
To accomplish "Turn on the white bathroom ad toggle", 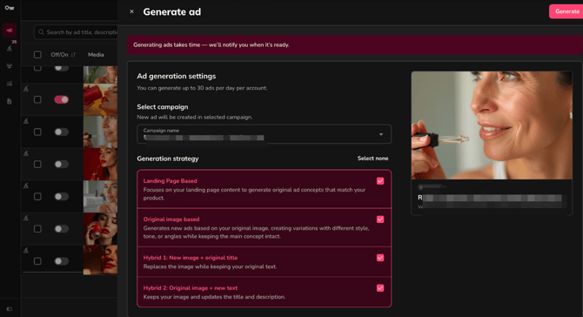I will tap(62, 197).
